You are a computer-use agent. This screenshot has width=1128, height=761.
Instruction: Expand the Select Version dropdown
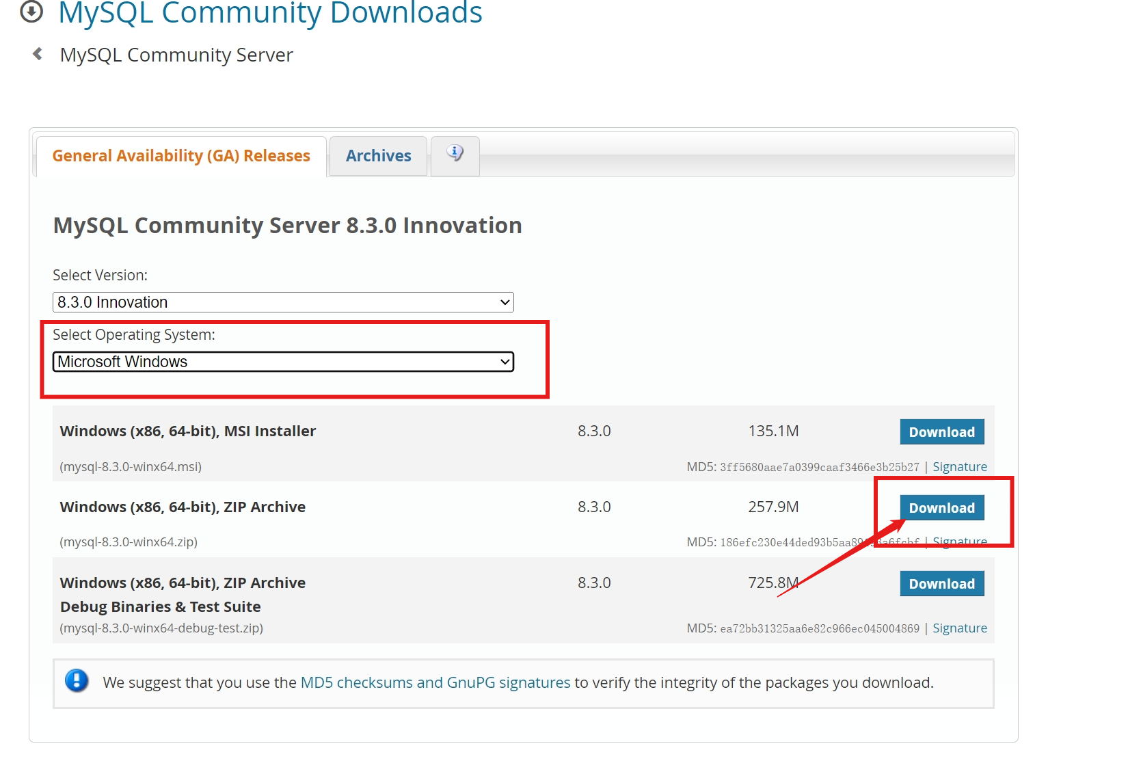click(283, 302)
